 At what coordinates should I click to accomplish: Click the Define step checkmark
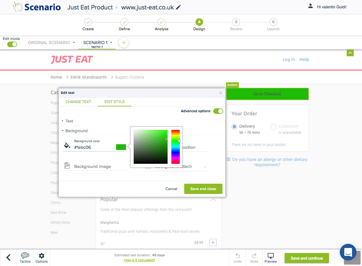[x=124, y=22]
